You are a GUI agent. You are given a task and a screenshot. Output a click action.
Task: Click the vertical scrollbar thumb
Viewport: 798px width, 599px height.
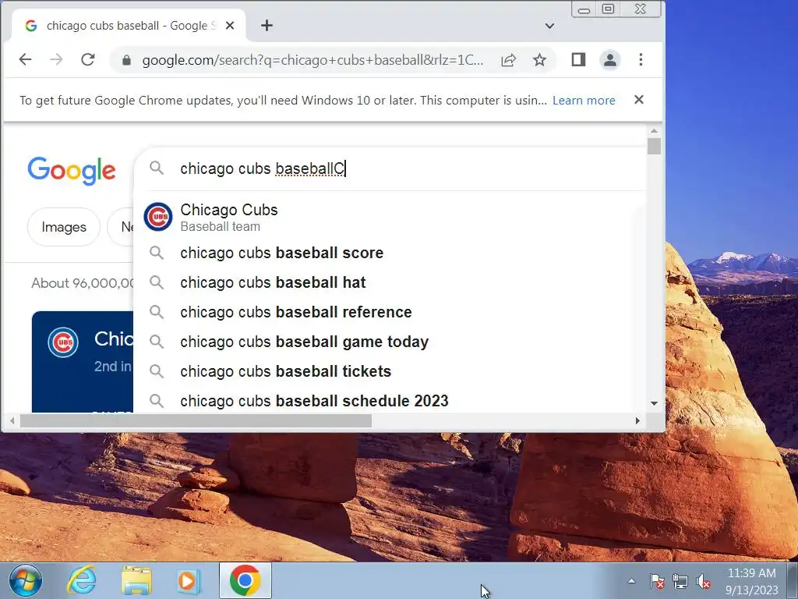(654, 146)
